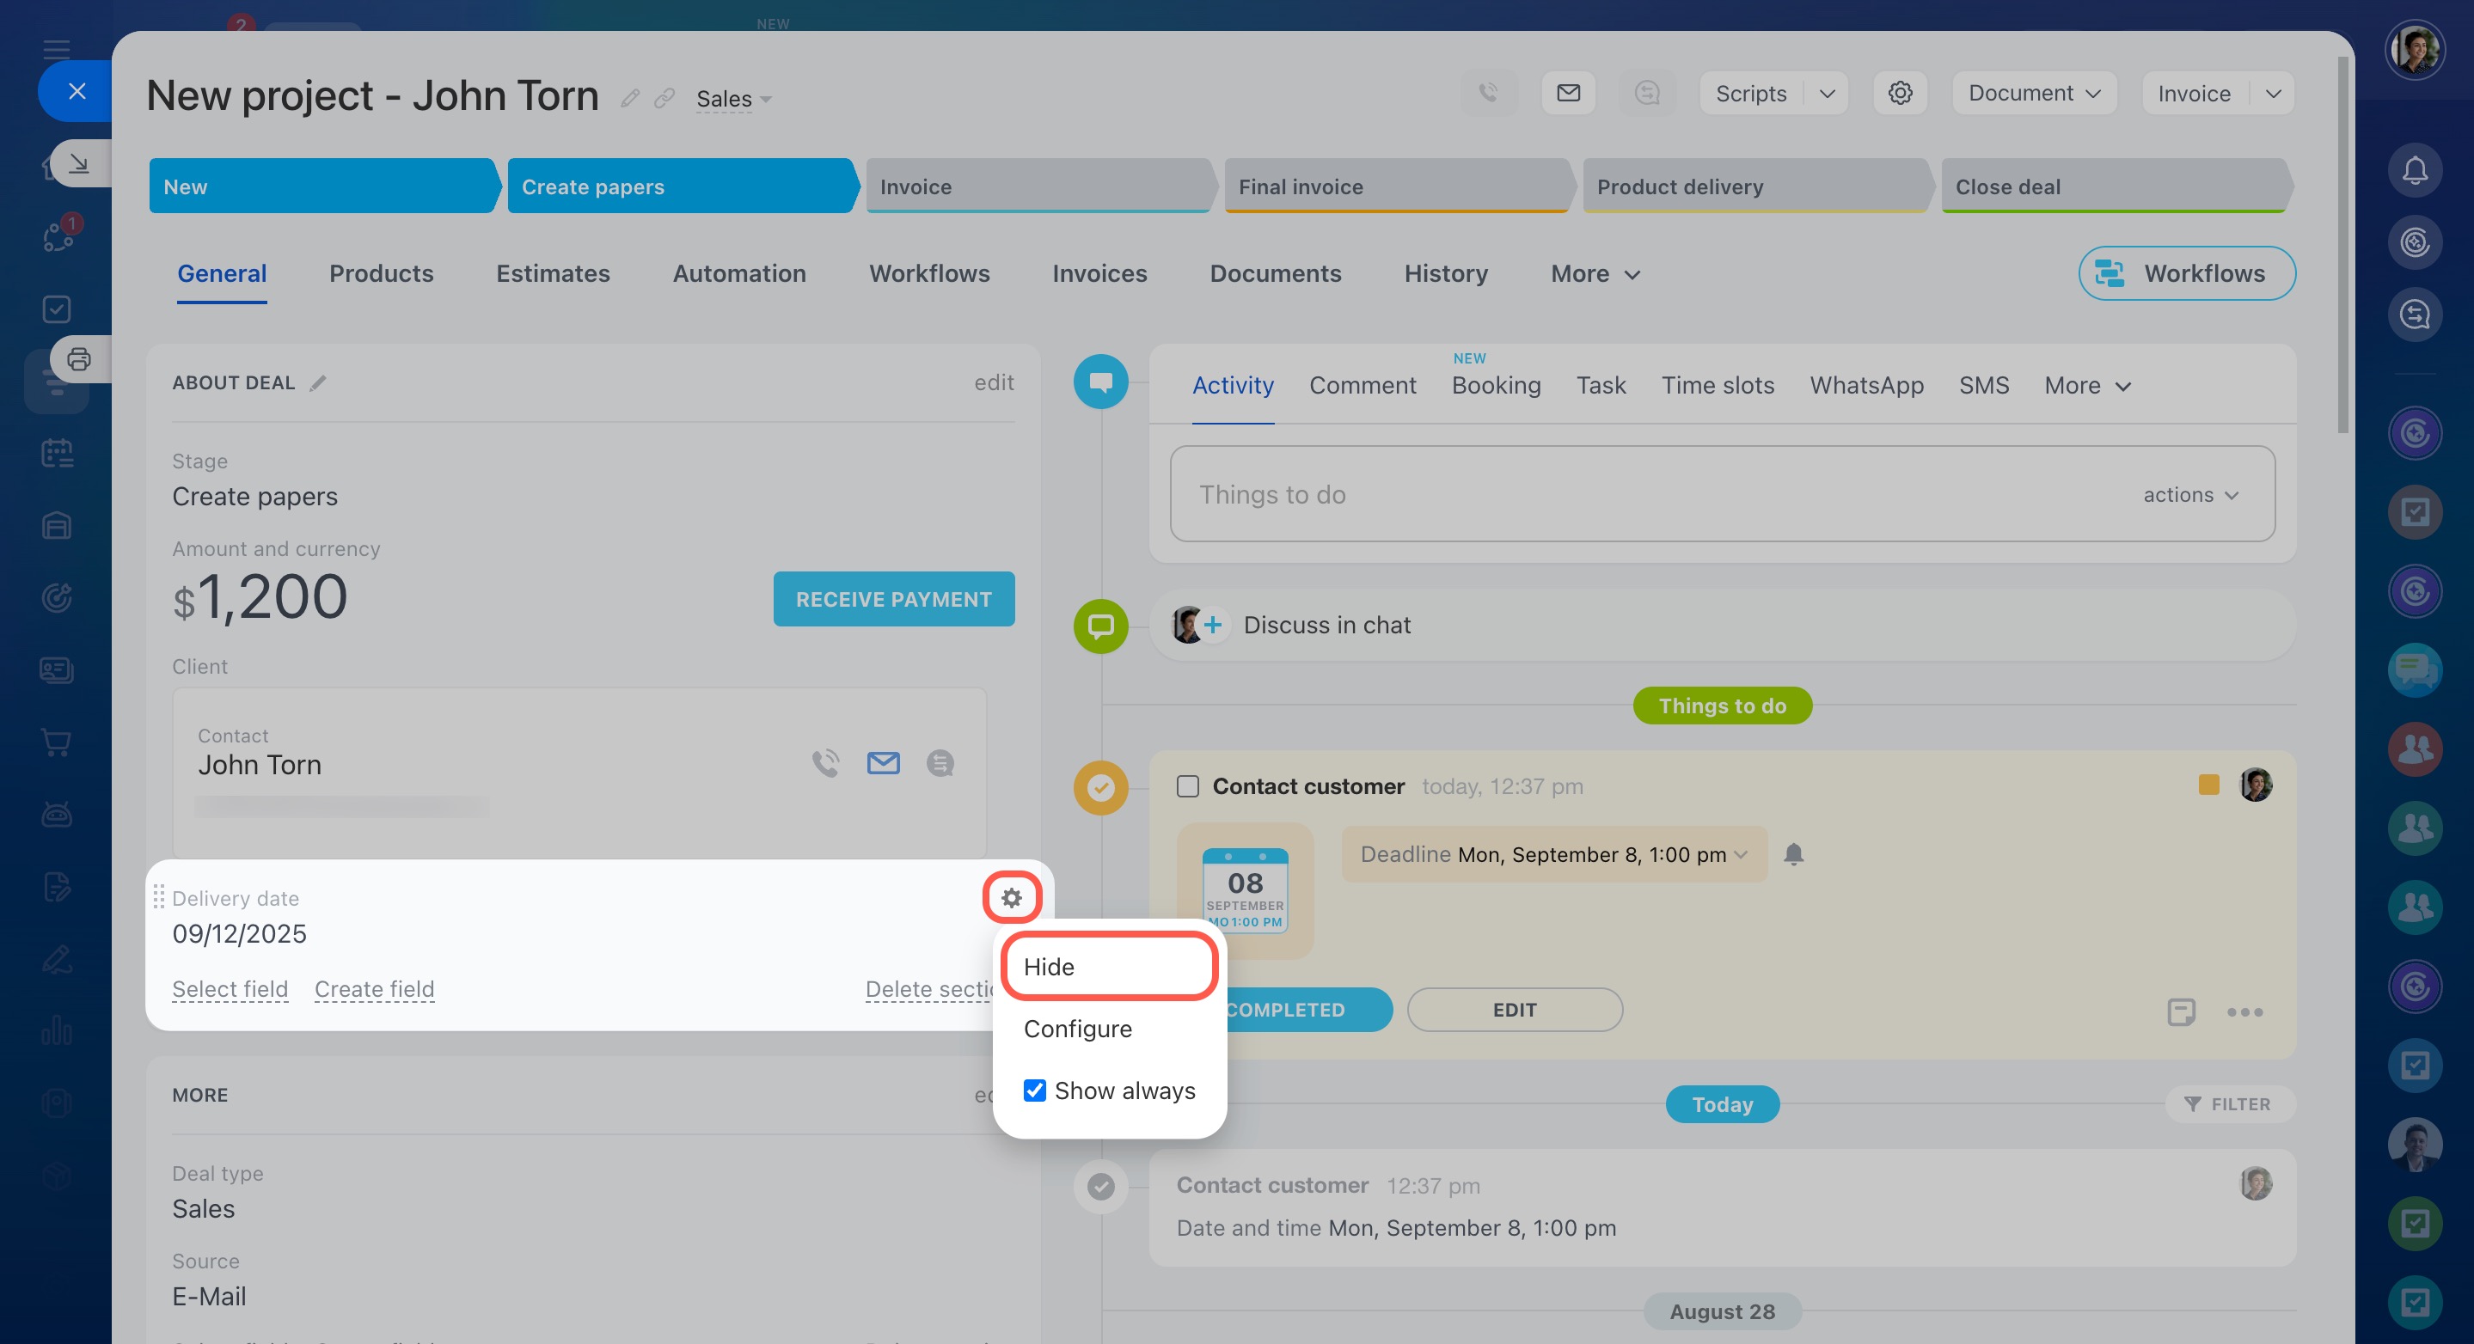Click the Create field link
This screenshot has height=1344, width=2474.
[x=374, y=989]
